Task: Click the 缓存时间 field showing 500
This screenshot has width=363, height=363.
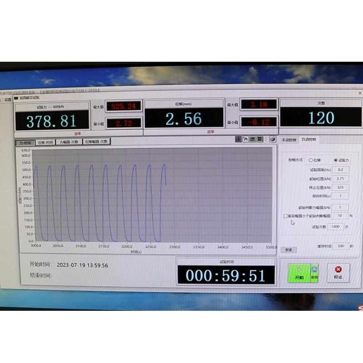Action: click(341, 246)
